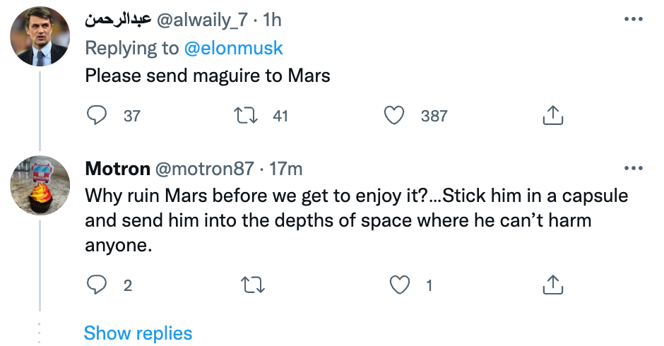Screen dimensions: 664x346
Task: Click the @motron87 handle
Action: tap(204, 169)
